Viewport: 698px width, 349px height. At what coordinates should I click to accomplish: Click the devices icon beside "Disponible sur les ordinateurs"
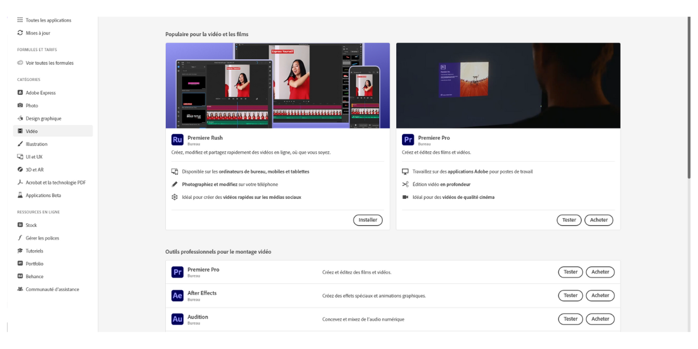point(174,172)
